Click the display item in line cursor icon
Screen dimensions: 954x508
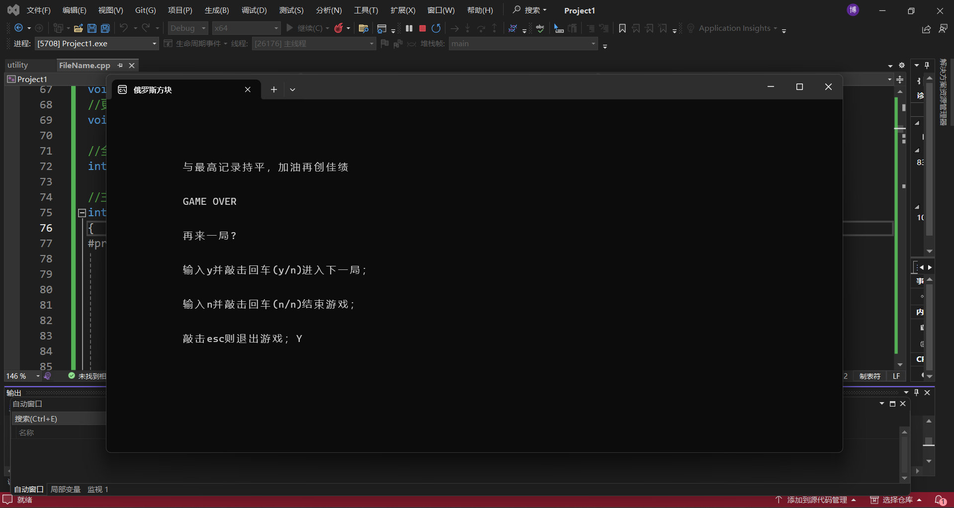point(559,28)
